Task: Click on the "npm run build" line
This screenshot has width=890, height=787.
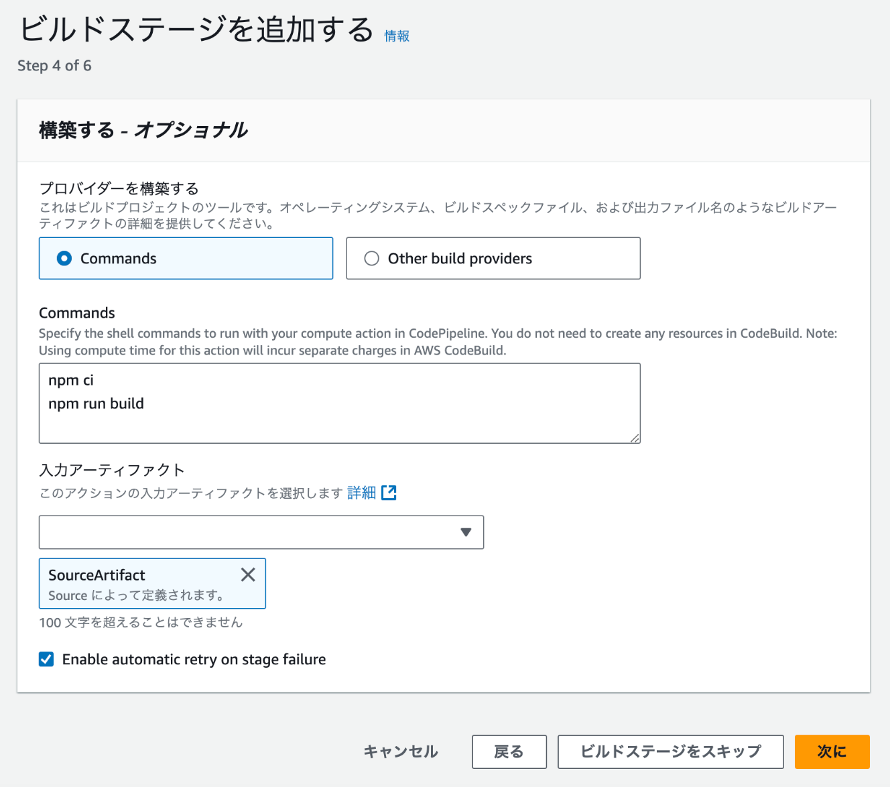Action: point(96,404)
